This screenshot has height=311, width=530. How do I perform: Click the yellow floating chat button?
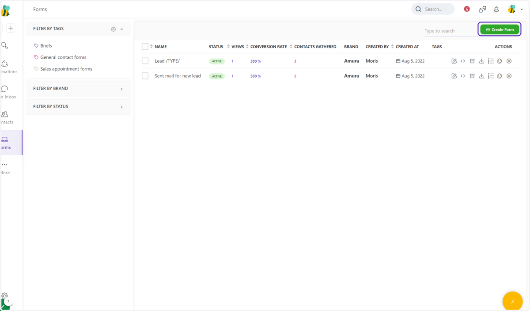point(512,301)
